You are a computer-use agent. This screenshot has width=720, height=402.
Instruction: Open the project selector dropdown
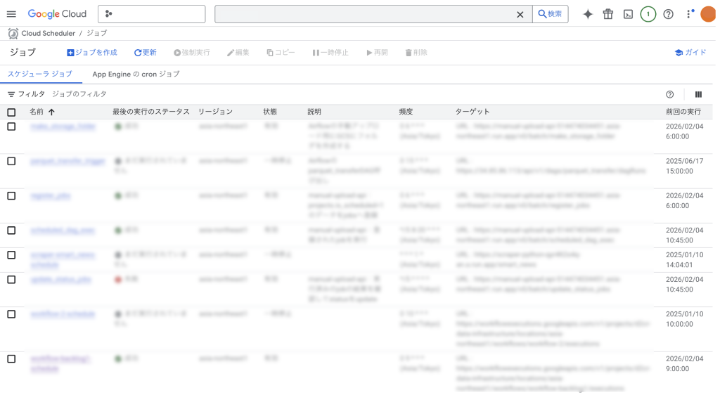(152, 14)
